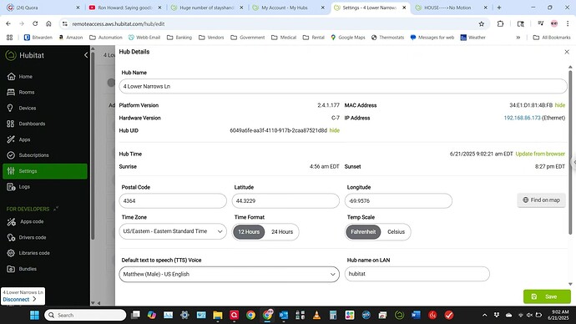Hide the Hub UID value
This screenshot has width=576, height=324.
pyautogui.click(x=334, y=130)
